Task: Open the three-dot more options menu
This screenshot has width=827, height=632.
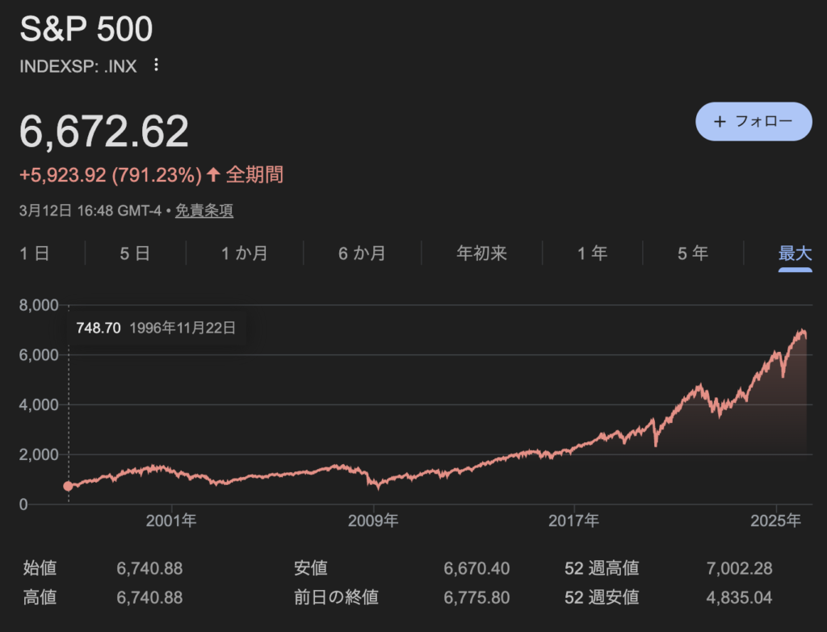Action: click(x=157, y=65)
